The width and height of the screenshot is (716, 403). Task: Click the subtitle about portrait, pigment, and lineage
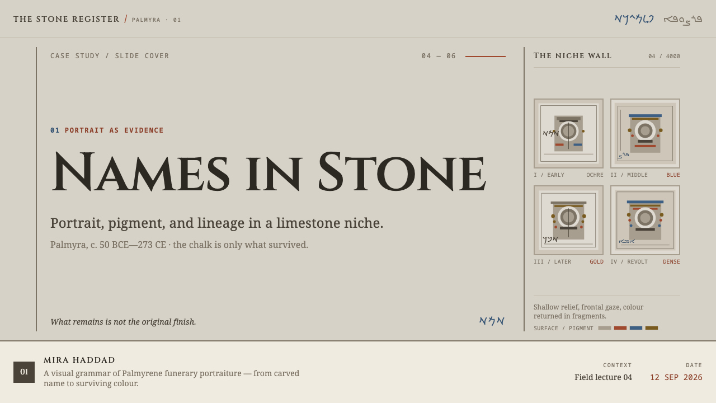(217, 223)
